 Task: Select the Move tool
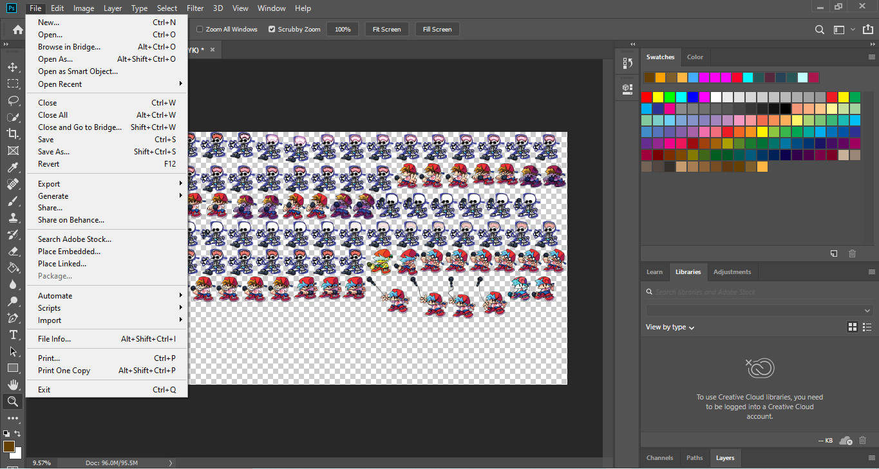pos(13,66)
